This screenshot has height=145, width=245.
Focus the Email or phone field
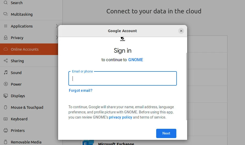(x=123, y=79)
